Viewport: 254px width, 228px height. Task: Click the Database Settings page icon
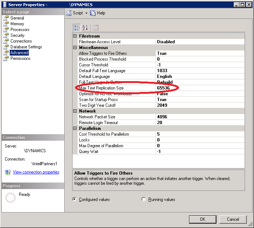click(6, 47)
